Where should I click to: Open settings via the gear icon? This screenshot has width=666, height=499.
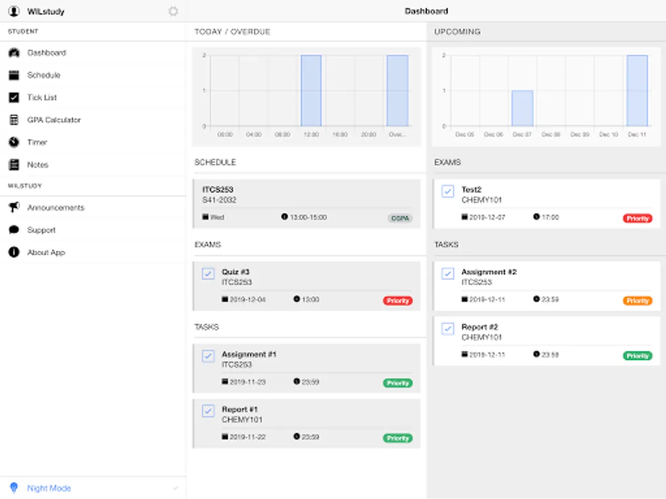point(173,11)
